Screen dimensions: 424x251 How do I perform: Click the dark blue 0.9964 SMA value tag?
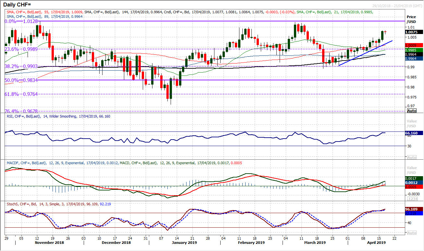pyautogui.click(x=413, y=59)
